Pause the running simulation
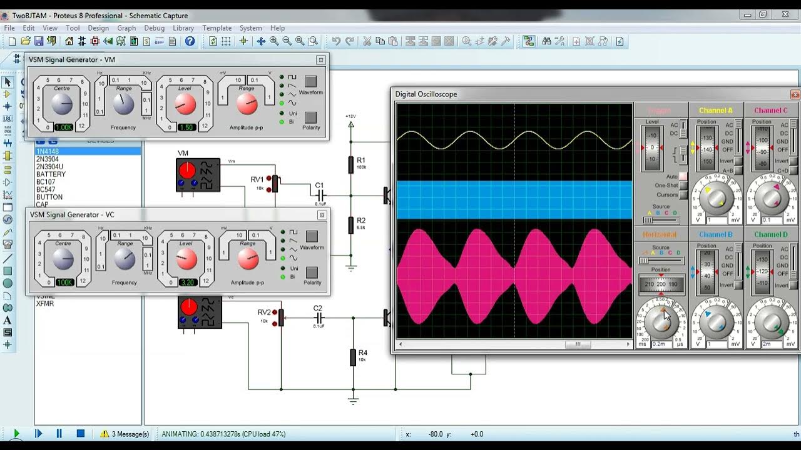Screen dimensions: 801x450 pos(59,433)
